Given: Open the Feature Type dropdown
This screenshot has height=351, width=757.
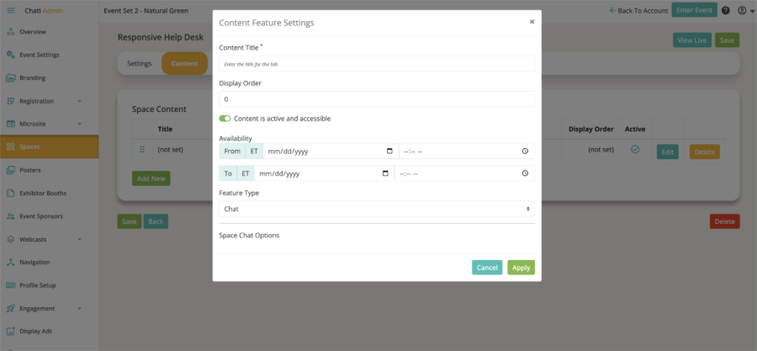Looking at the screenshot, I should [x=377, y=209].
